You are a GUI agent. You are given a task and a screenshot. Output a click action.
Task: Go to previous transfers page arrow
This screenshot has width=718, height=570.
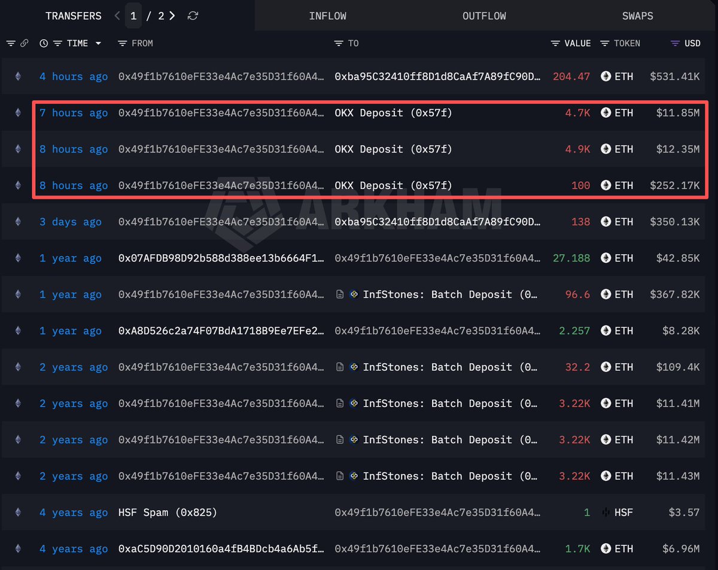pos(117,16)
